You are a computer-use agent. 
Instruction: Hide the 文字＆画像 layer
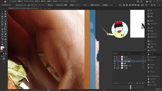tap(114, 61)
